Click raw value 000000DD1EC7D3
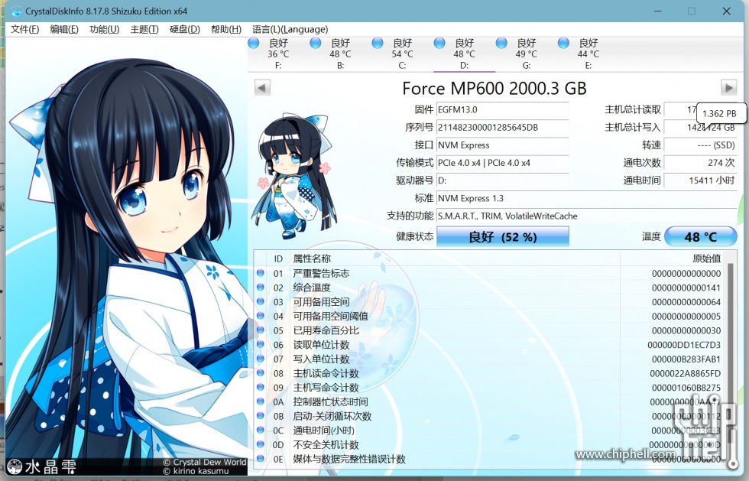Viewport: 749px width, 481px height. coord(684,345)
